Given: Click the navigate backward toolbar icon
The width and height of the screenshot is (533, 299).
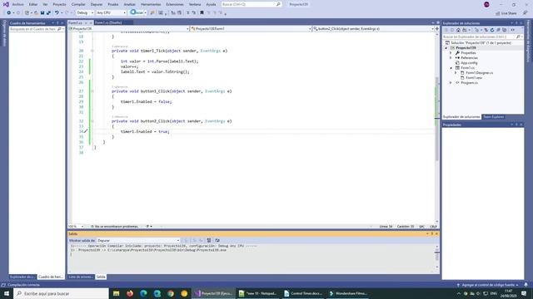Looking at the screenshot, I should click(x=9, y=13).
